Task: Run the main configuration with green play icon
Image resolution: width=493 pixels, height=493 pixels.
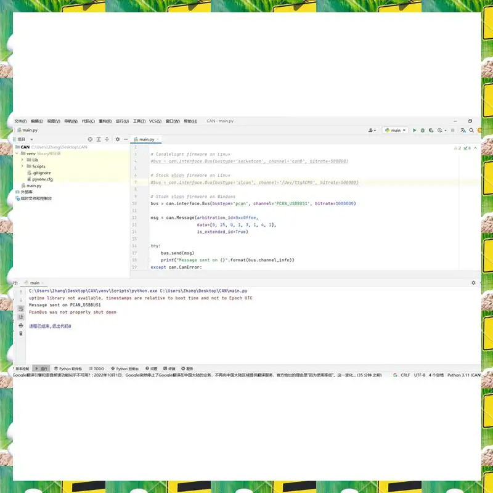Action: pos(414,130)
